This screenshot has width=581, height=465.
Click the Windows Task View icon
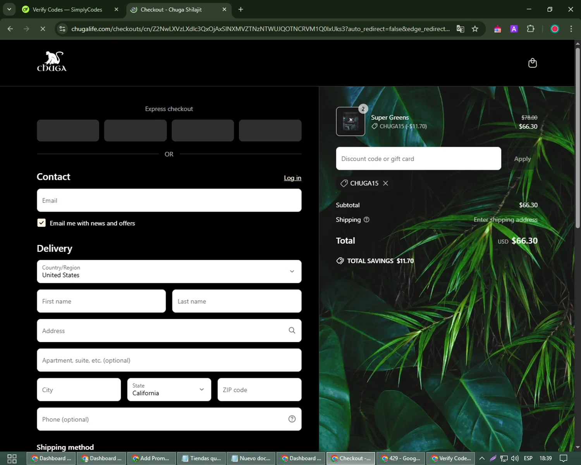pyautogui.click(x=12, y=458)
